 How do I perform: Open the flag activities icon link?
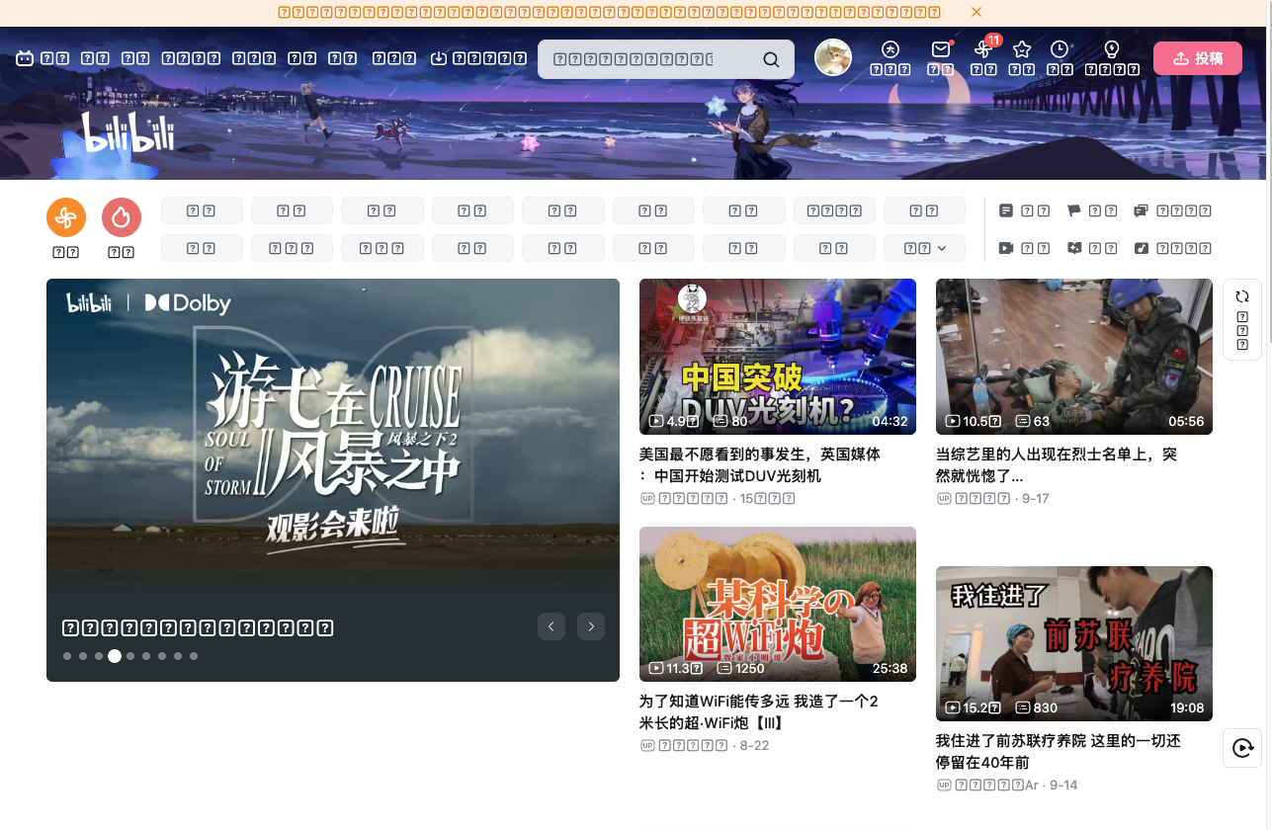click(1074, 210)
